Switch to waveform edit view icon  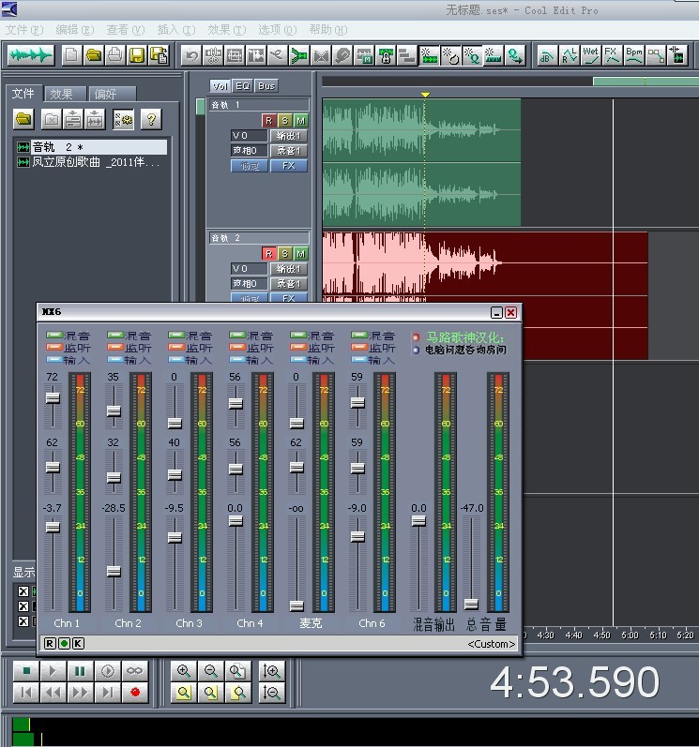29,55
